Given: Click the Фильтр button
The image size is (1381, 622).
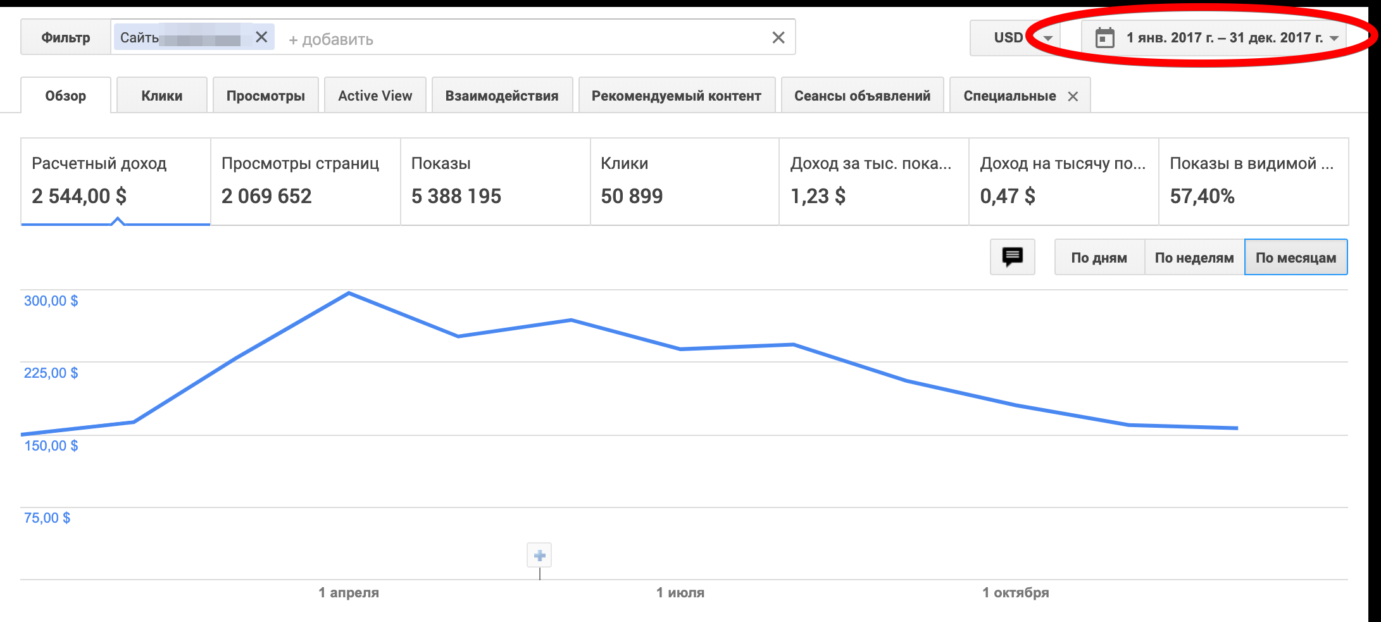Looking at the screenshot, I should click(x=66, y=38).
